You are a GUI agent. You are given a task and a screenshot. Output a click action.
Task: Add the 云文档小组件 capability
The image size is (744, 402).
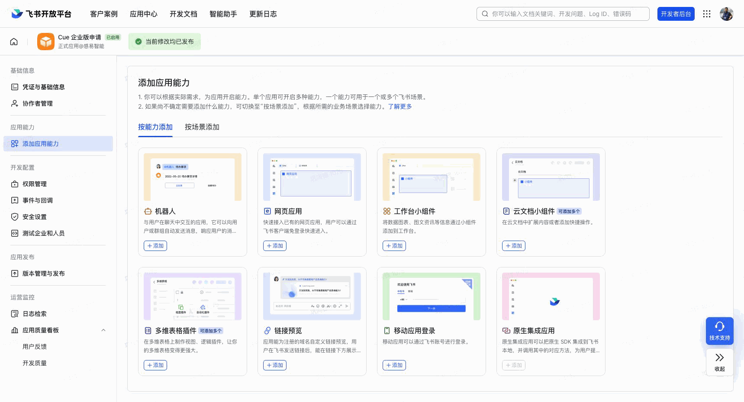coord(514,246)
